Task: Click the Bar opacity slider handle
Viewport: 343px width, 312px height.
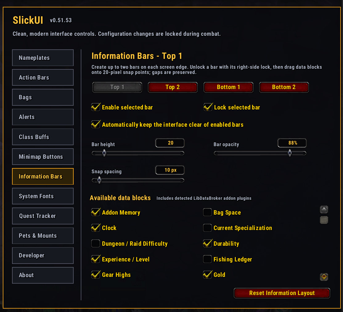Action: (x=290, y=153)
